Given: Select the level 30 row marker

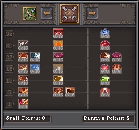Looking at the screenshot, I should 9,34.
